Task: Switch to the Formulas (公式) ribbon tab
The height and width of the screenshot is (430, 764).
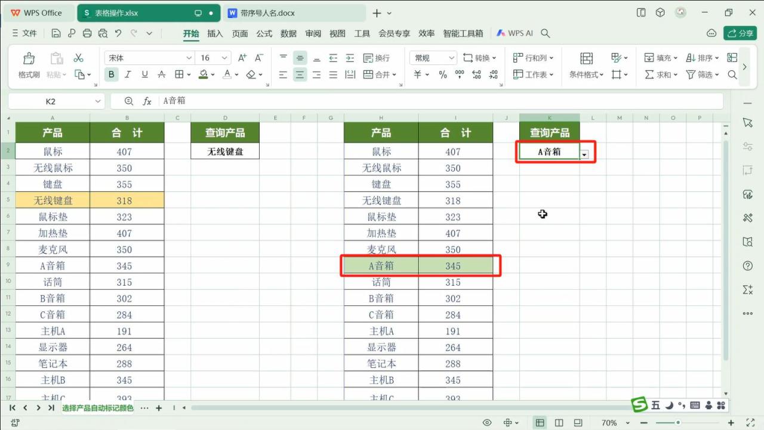Action: (x=264, y=33)
